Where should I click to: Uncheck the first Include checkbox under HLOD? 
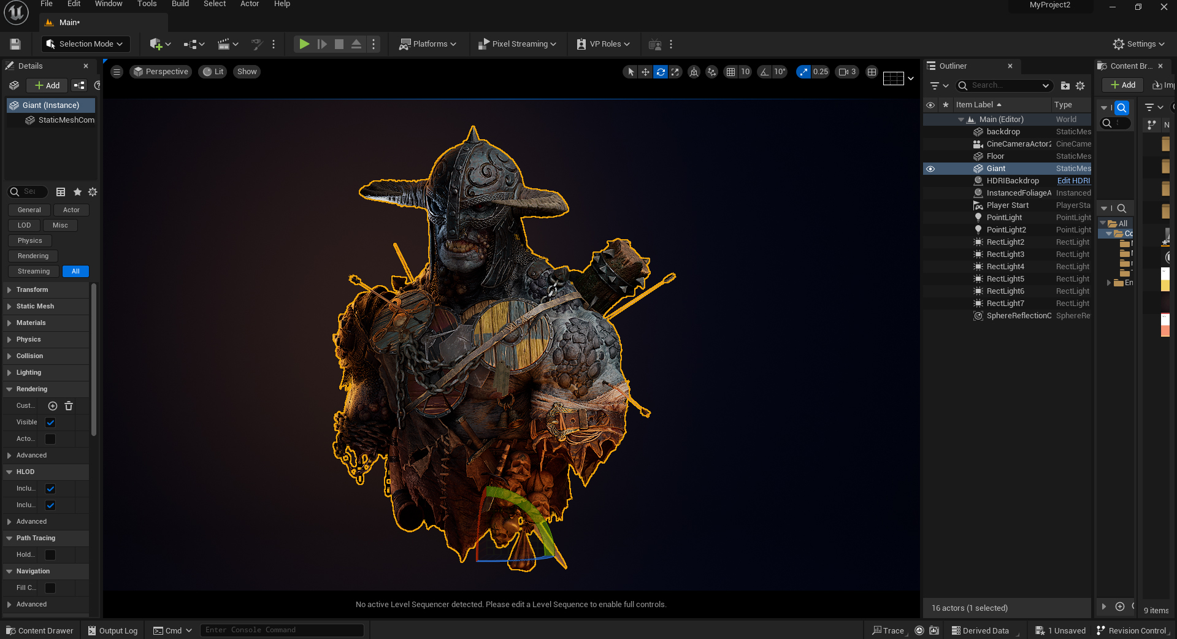tap(50, 489)
